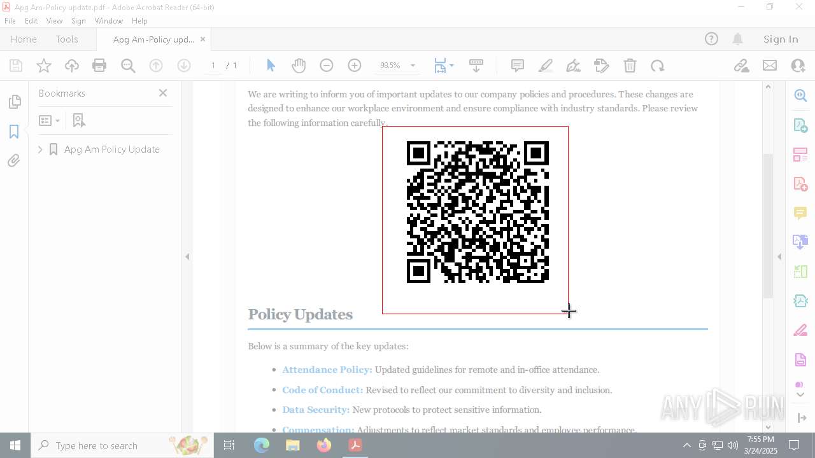Open the File menu
The width and height of the screenshot is (815, 458).
(10, 21)
